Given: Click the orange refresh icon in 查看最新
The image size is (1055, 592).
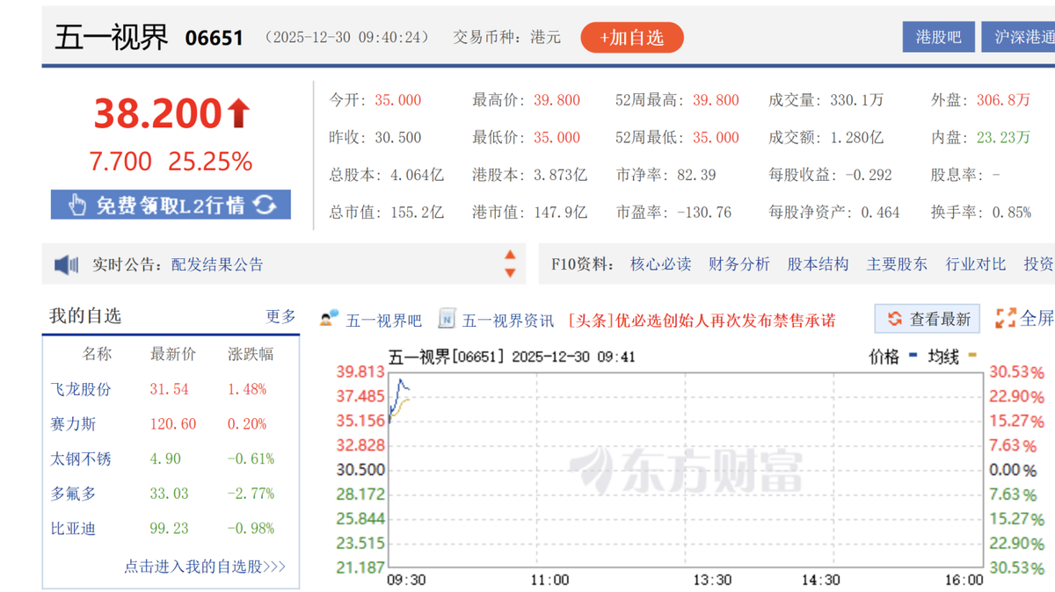Looking at the screenshot, I should [x=894, y=319].
